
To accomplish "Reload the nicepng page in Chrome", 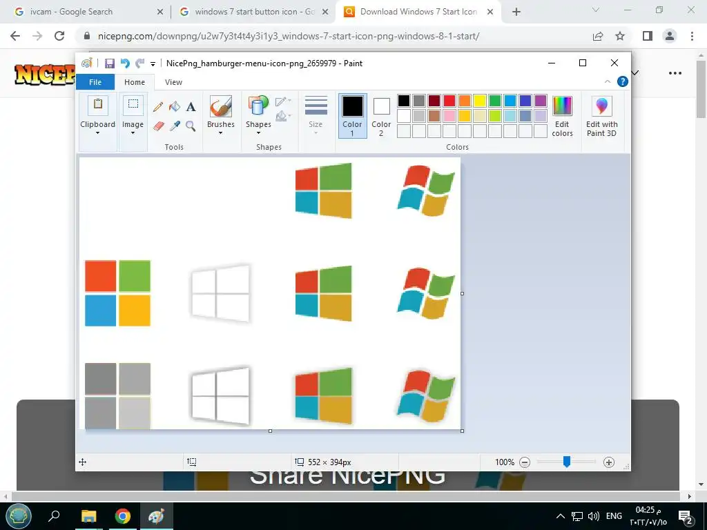I will 59,36.
